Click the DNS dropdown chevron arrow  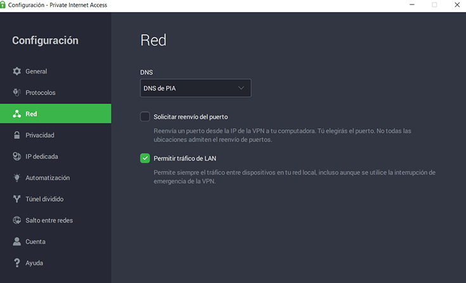click(x=241, y=88)
